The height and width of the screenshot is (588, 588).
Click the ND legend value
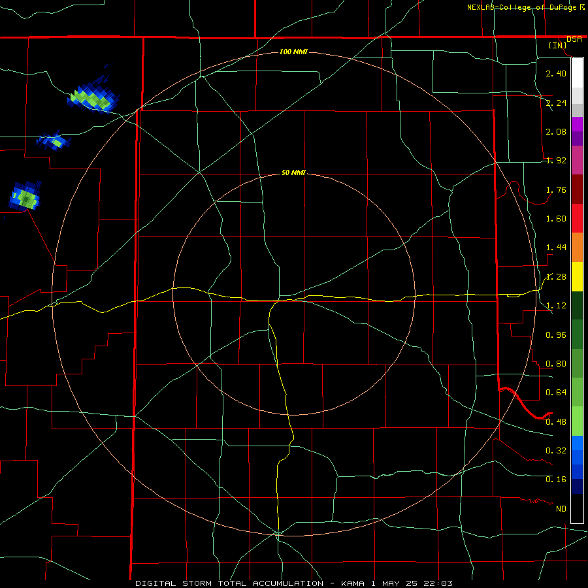[561, 509]
